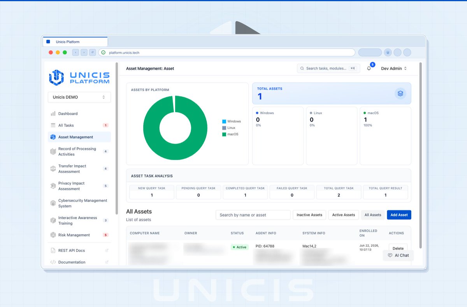The image size is (467, 307).
Task: Expand the Dev Admin user menu
Action: [x=394, y=69]
